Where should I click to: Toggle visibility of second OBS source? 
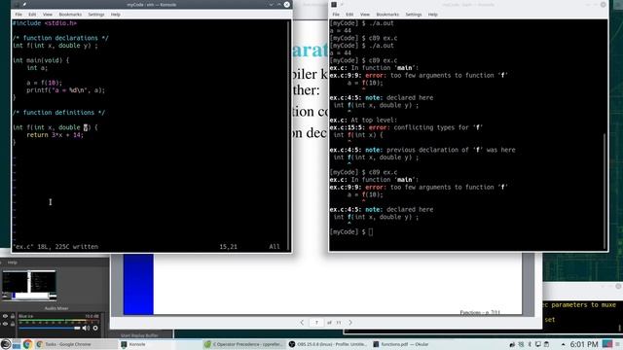point(5,324)
